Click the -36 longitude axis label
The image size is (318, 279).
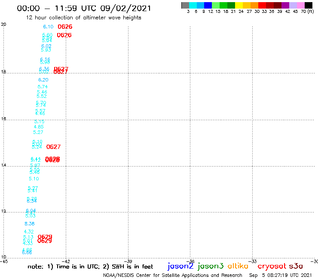190,261
